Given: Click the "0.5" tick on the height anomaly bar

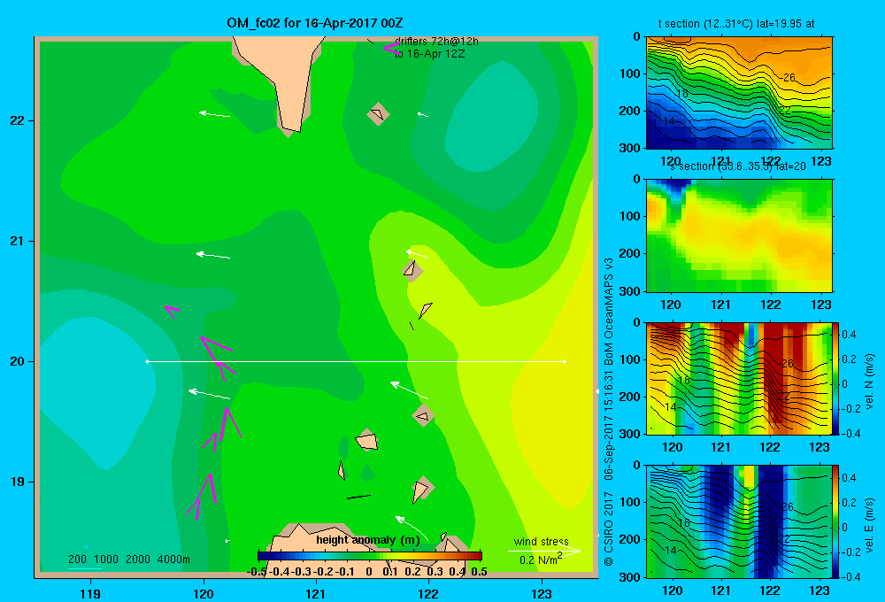Looking at the screenshot, I should coord(479,572).
